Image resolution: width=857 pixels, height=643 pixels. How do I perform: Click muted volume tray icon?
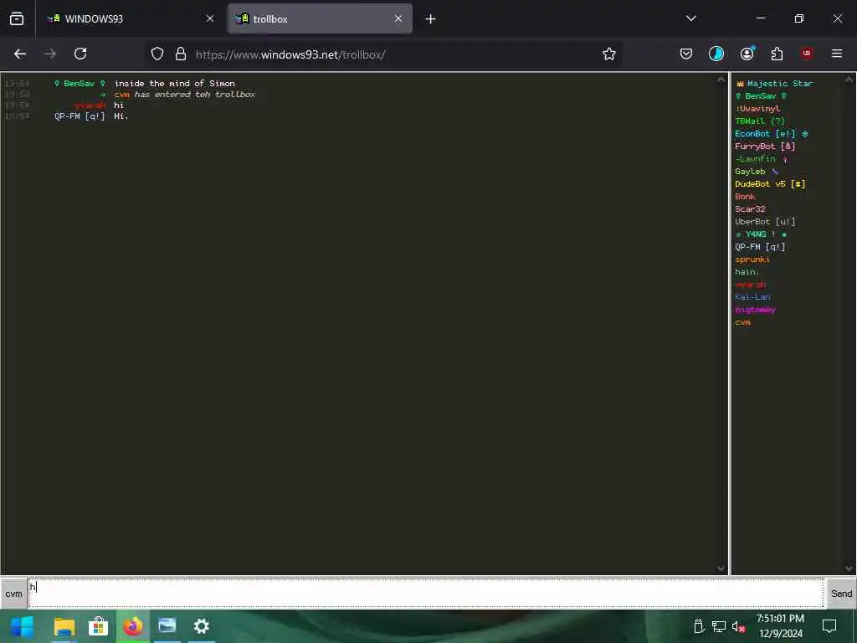[738, 626]
